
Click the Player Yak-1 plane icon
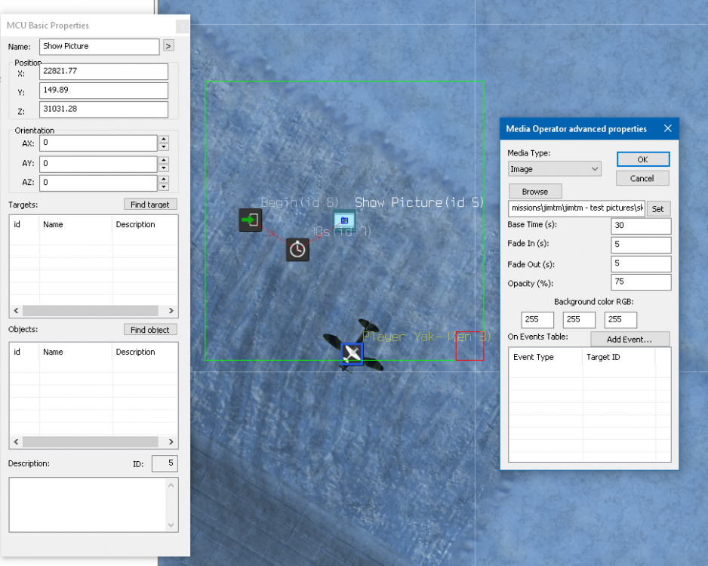click(x=352, y=353)
